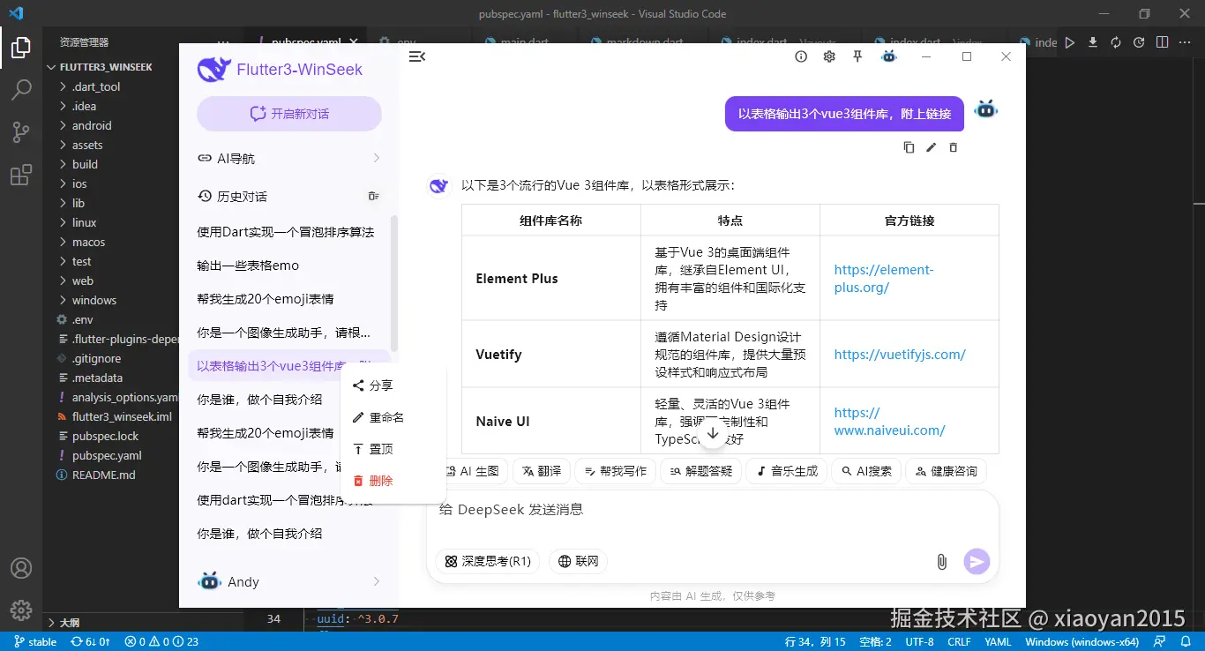Switch to the pubspec.yaml editor tab

pos(306,41)
